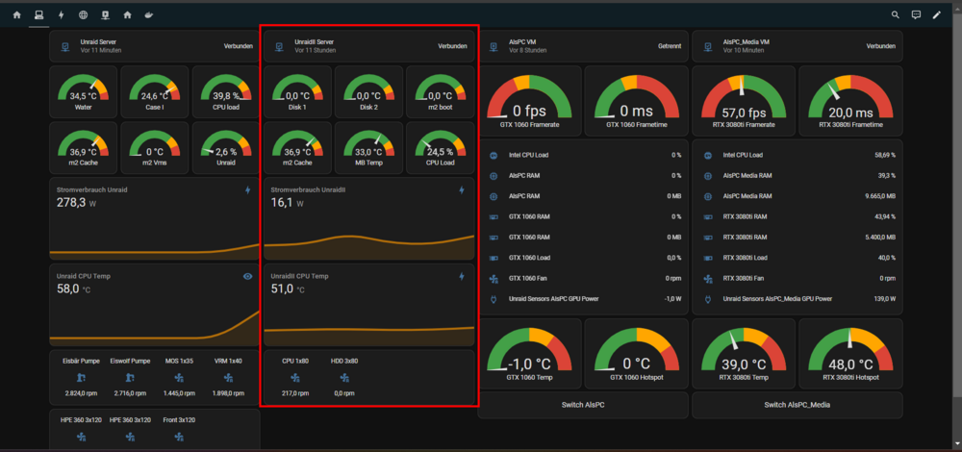
Task: Open the search magnifier in the header
Action: [895, 14]
